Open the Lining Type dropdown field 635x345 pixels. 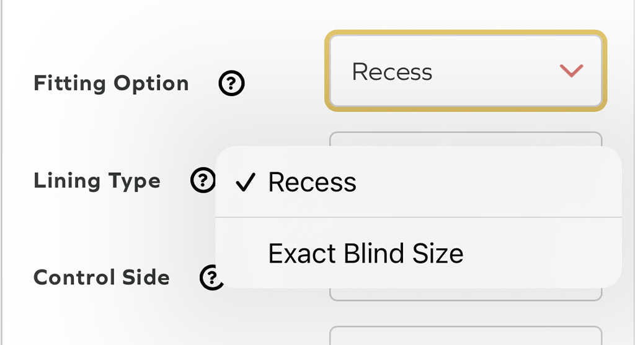tap(465, 139)
